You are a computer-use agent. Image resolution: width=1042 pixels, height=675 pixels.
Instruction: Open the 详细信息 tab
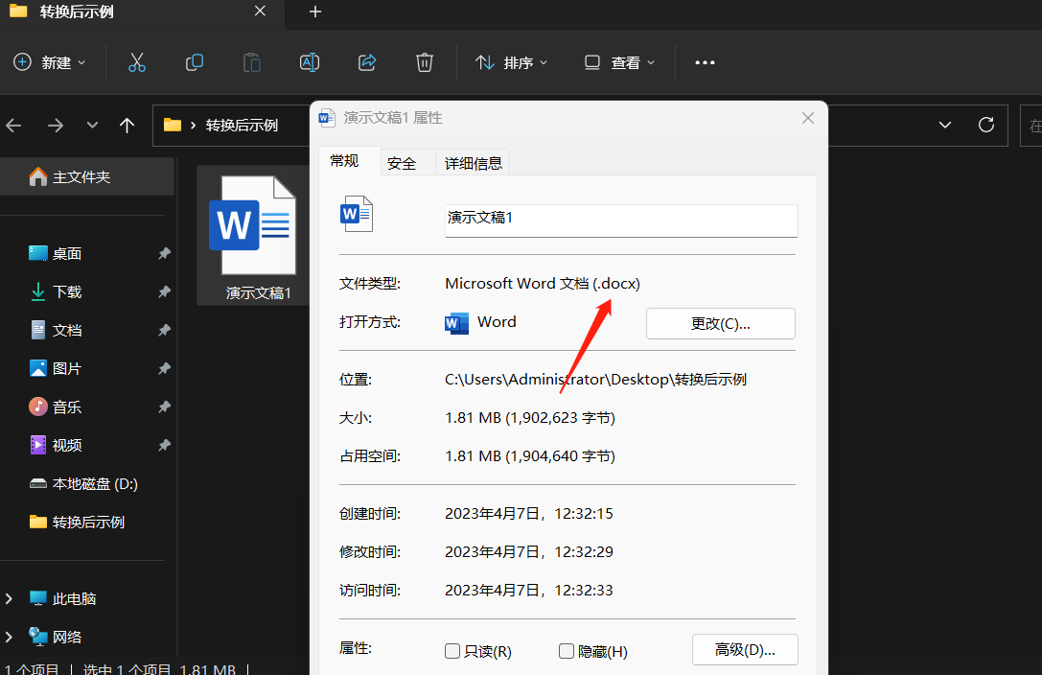click(473, 162)
